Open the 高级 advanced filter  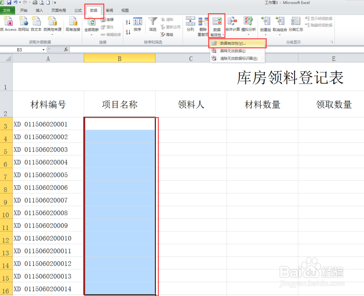click(170, 34)
